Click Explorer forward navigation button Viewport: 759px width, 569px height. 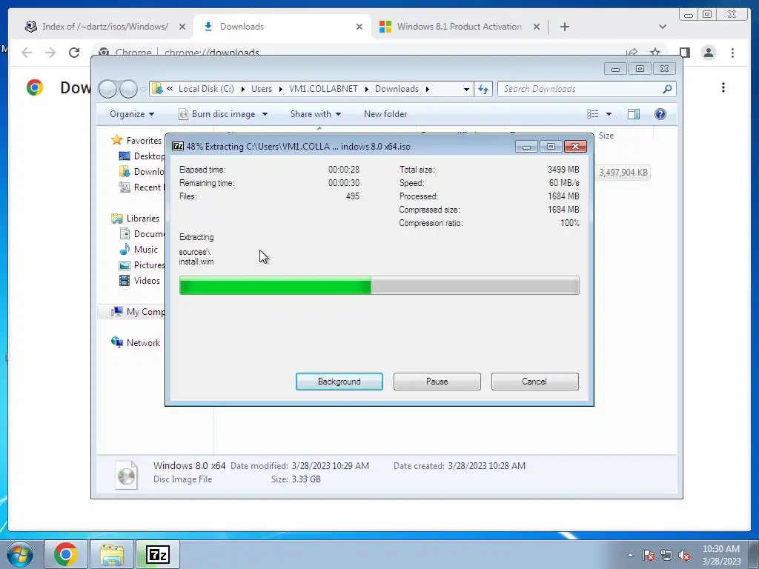tap(128, 89)
